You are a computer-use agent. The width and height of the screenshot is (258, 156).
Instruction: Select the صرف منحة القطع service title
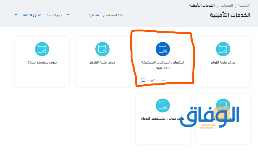(x=102, y=63)
